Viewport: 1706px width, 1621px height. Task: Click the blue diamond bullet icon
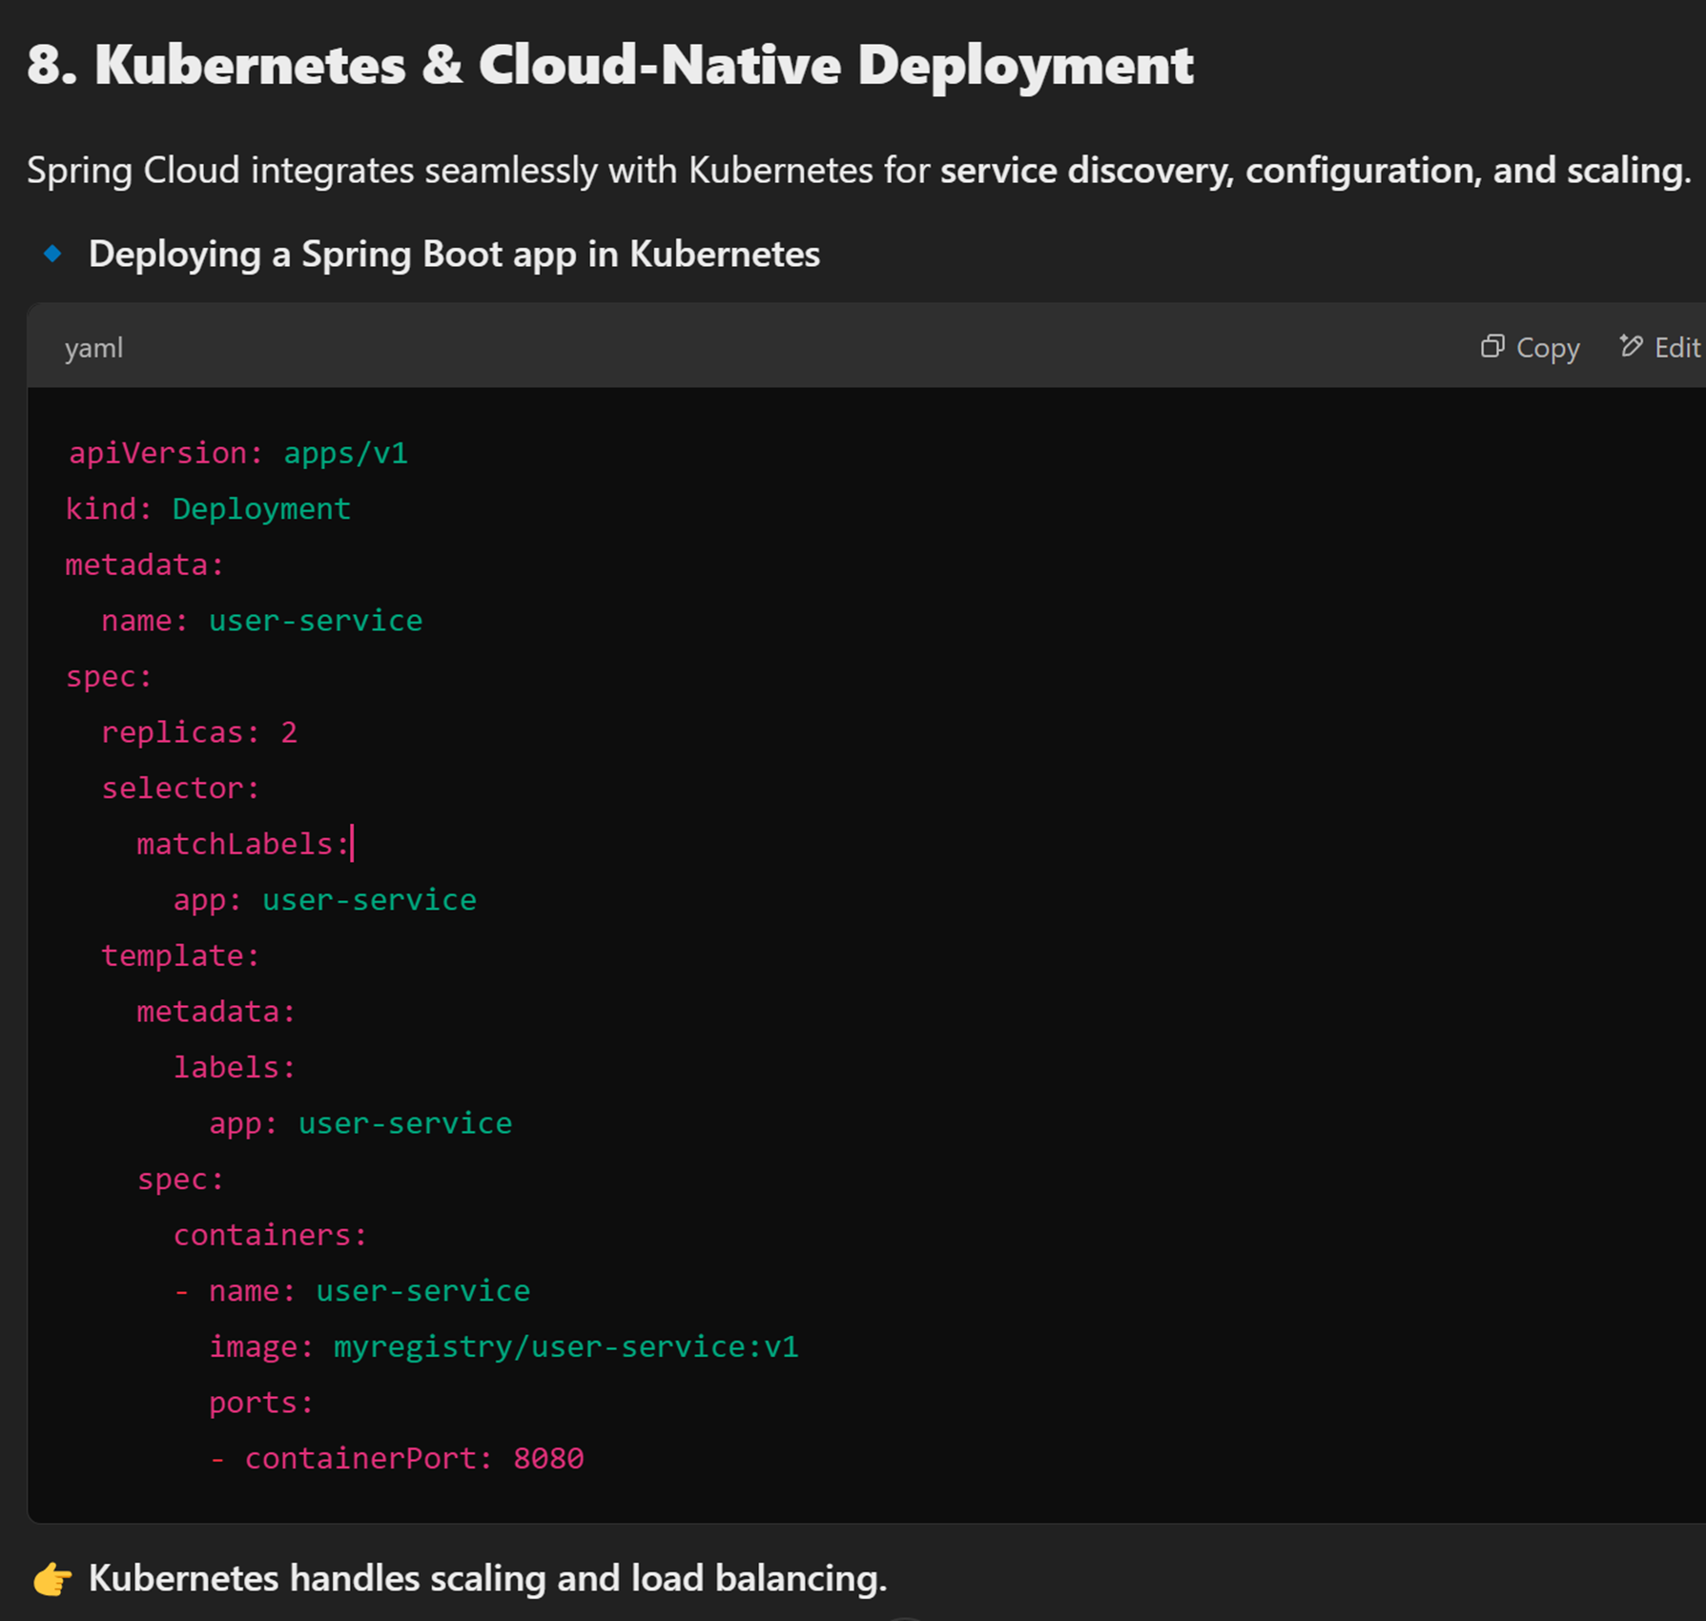pos(53,254)
